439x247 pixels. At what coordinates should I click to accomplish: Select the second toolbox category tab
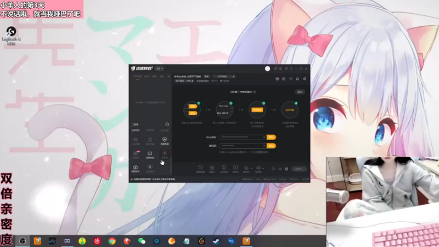[150, 131]
